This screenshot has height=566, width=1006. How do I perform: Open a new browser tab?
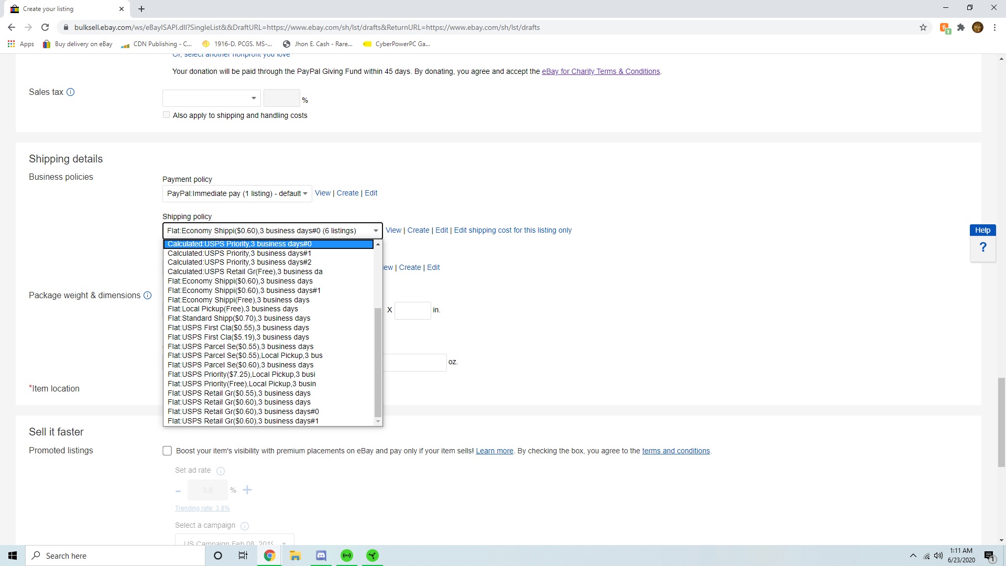(x=141, y=9)
